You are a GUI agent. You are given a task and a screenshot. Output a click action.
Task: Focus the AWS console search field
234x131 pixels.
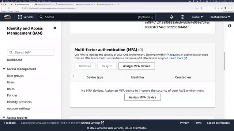96,17
